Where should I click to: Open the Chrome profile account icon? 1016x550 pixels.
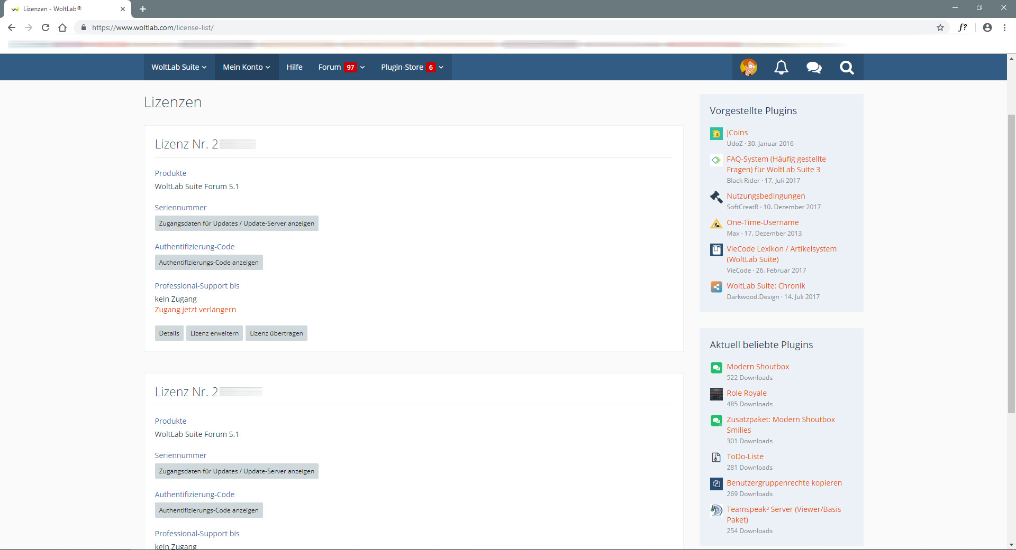[x=987, y=27]
